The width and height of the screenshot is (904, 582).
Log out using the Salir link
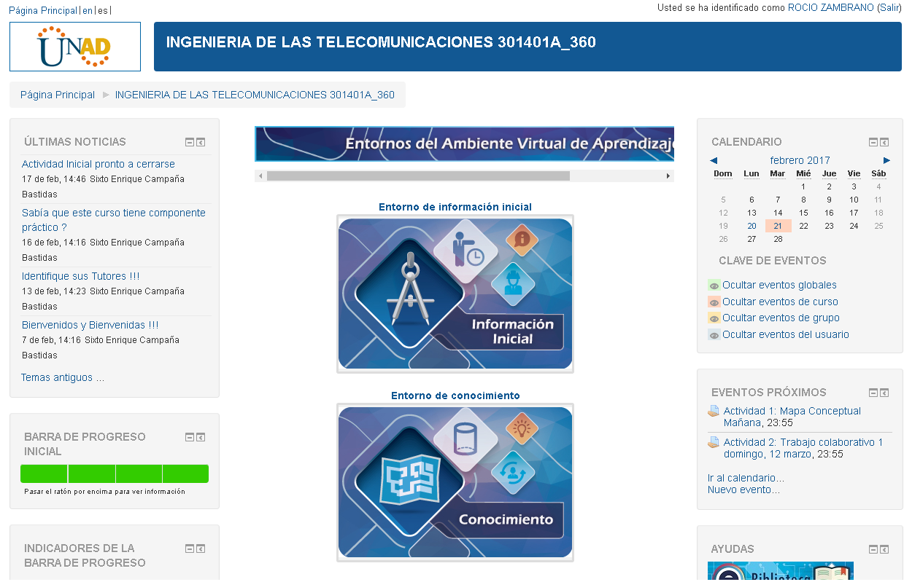[x=889, y=7]
